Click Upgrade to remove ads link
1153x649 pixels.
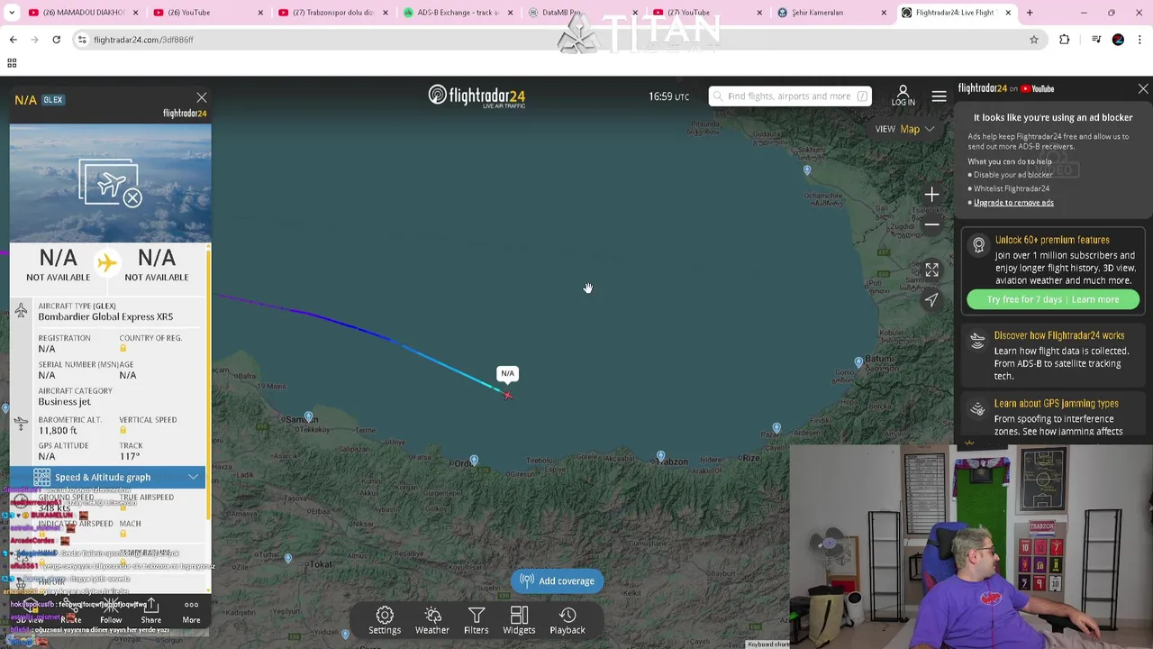tap(1013, 203)
